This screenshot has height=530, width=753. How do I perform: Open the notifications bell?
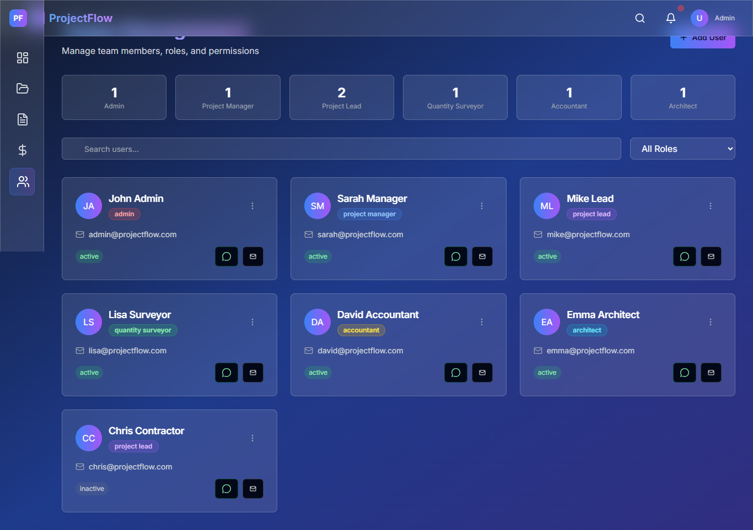671,18
